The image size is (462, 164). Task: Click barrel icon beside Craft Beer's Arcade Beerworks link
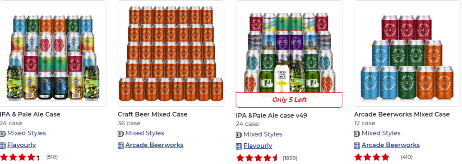coord(121,146)
